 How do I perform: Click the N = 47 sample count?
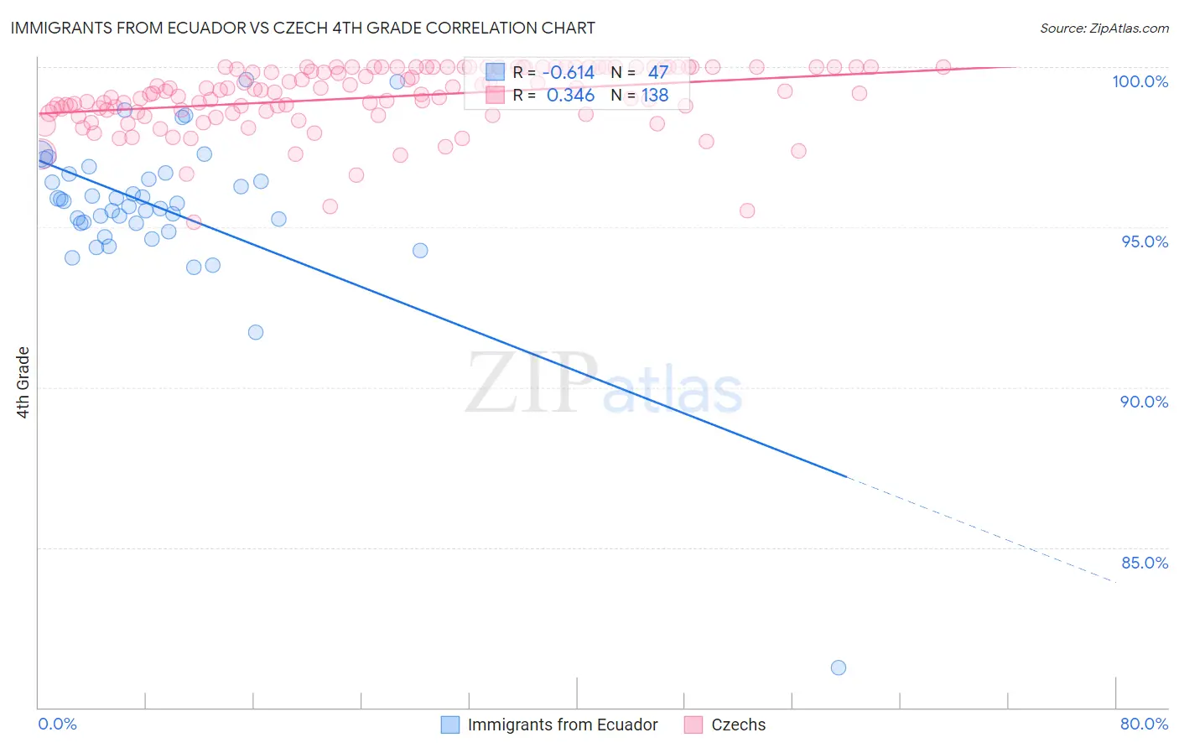pyautogui.click(x=640, y=72)
